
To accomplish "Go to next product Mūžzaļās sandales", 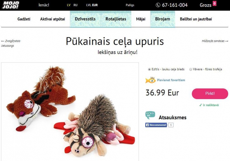I will (215, 41).
